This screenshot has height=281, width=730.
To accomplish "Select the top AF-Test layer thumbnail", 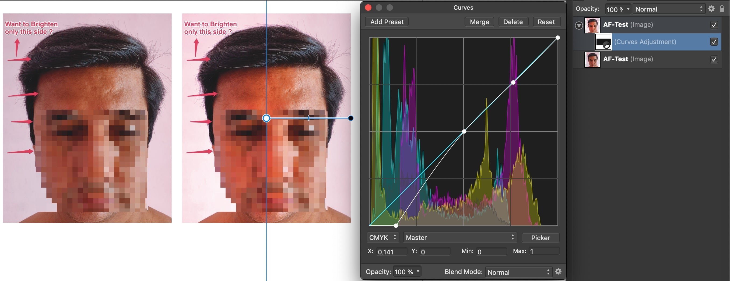I will (592, 25).
